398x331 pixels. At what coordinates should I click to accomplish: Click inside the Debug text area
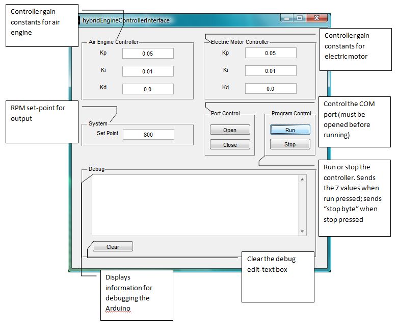click(x=195, y=205)
